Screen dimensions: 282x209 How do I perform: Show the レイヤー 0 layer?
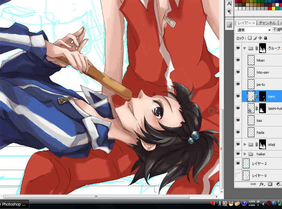[238, 175]
